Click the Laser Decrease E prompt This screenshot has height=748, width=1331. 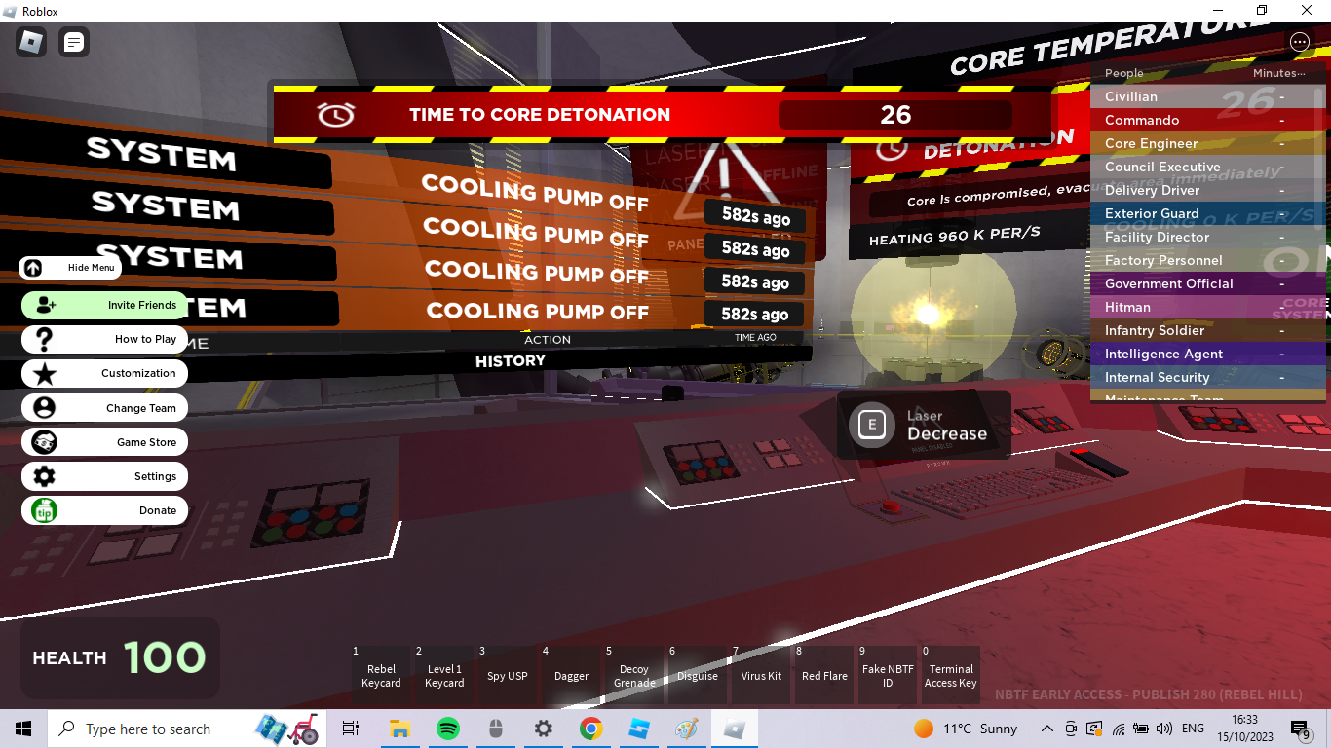click(x=924, y=426)
